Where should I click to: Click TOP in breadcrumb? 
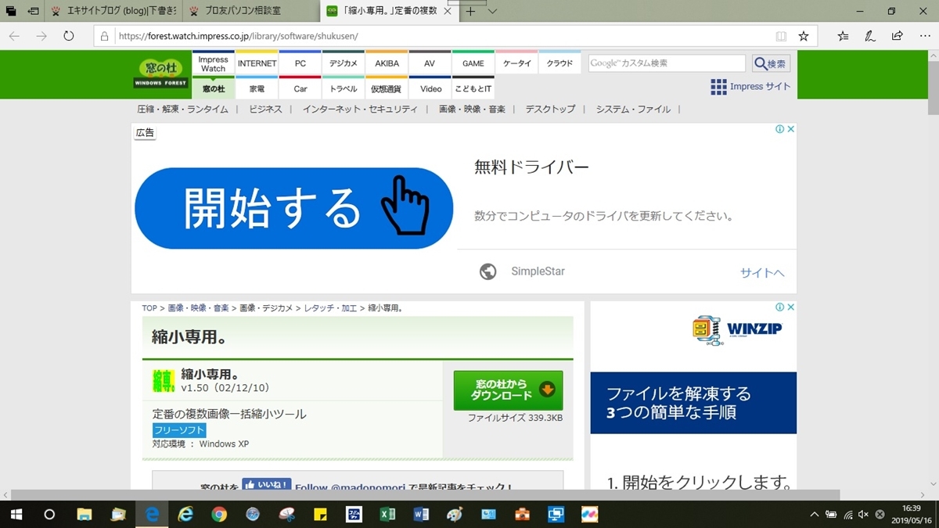(x=149, y=308)
